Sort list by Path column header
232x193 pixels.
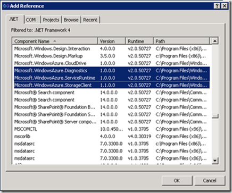(x=181, y=41)
